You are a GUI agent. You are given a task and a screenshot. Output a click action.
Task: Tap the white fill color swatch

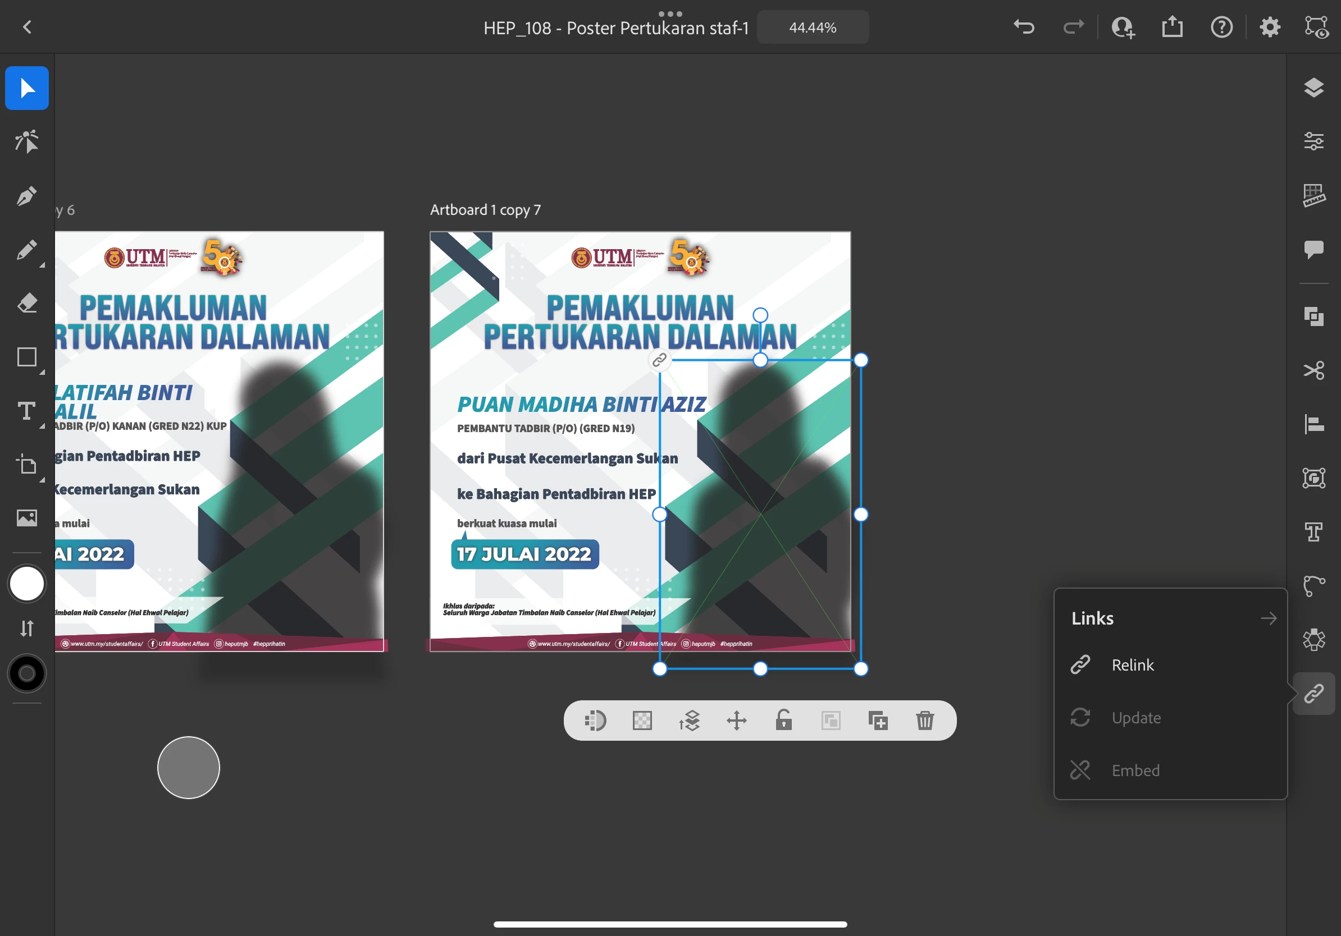26,584
